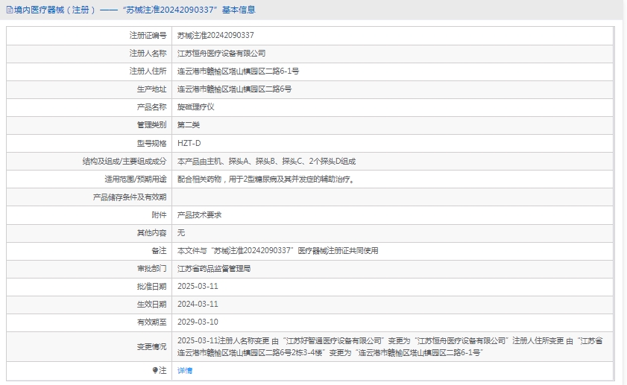Click production address value ending with 二路6号
The height and width of the screenshot is (385, 627).
point(234,89)
